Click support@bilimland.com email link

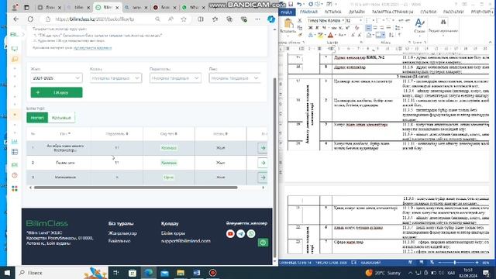[186, 241]
